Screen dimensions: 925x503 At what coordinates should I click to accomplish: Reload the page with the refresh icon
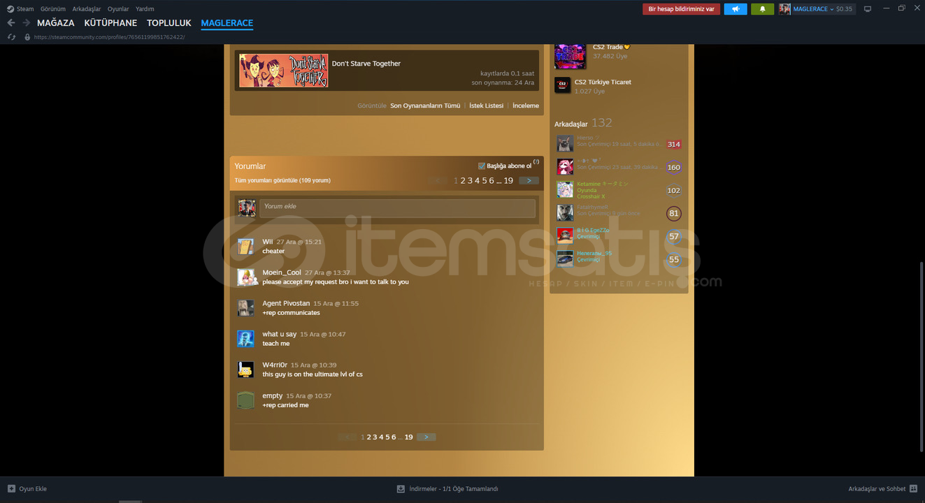pyautogui.click(x=11, y=36)
